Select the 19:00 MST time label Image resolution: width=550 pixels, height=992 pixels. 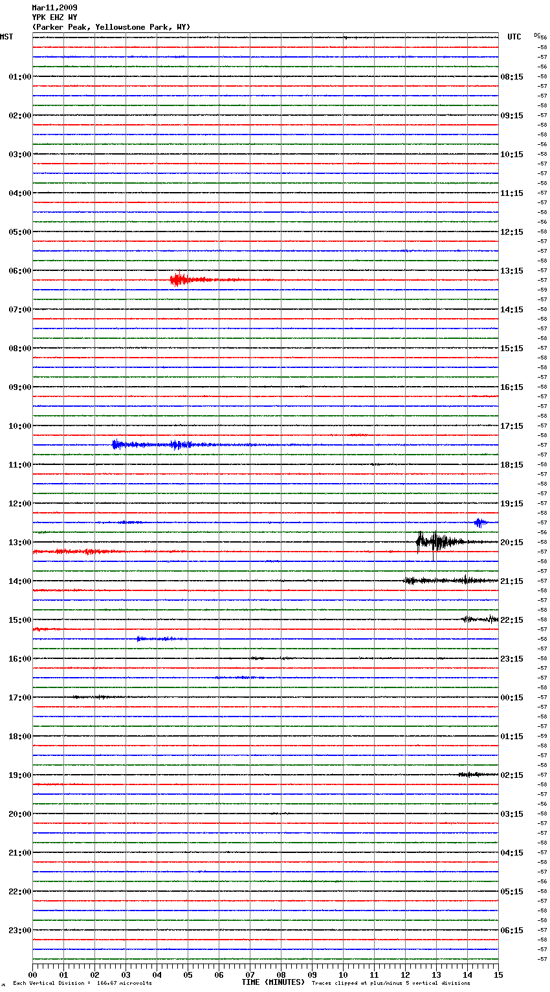20,775
